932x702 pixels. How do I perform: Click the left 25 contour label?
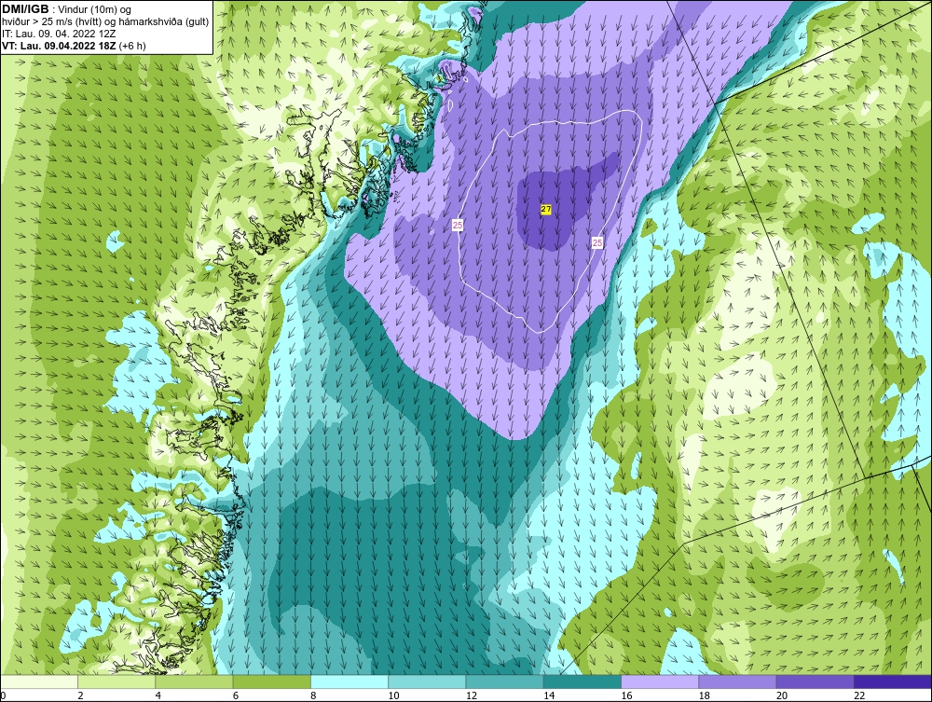pyautogui.click(x=457, y=226)
